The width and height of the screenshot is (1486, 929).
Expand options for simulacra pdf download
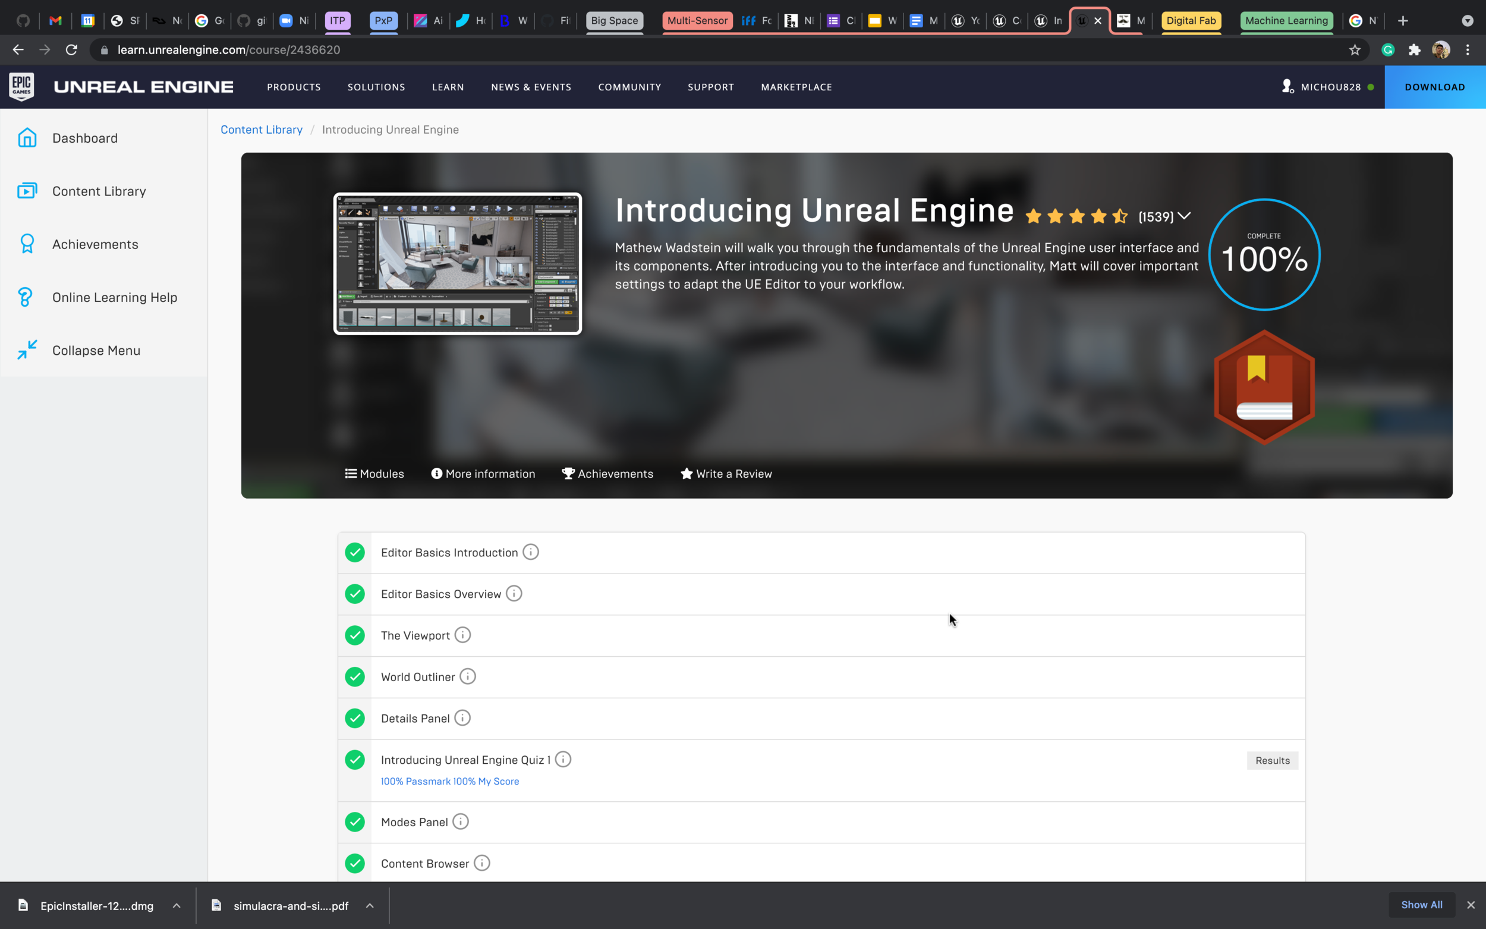click(x=370, y=906)
